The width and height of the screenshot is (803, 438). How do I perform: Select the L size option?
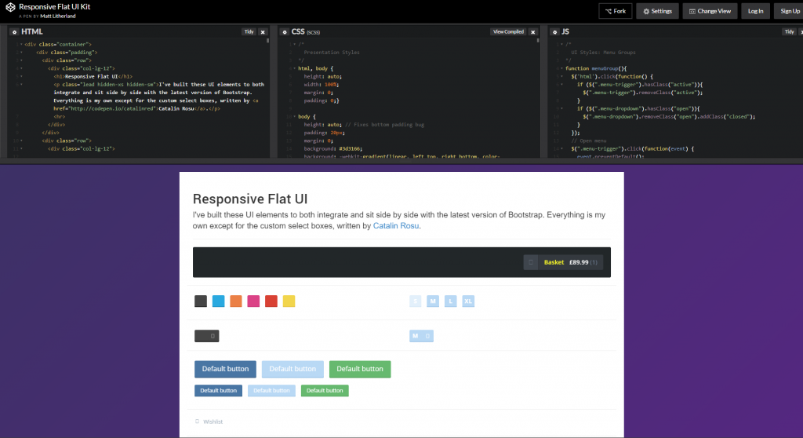pos(451,301)
